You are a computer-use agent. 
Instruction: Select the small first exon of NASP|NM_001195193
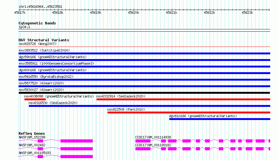[x=40, y=157]
